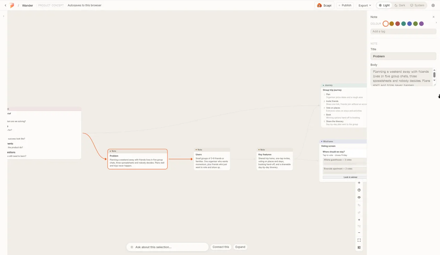Choose the green colour swatch
Image resolution: width=440 pixels, height=255 pixels.
click(416, 24)
